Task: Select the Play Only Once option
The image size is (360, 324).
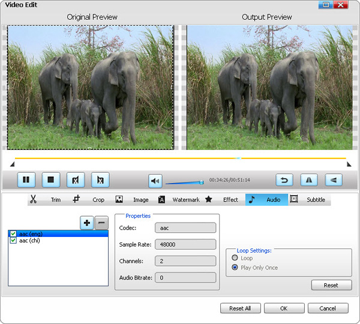Action: (x=235, y=267)
